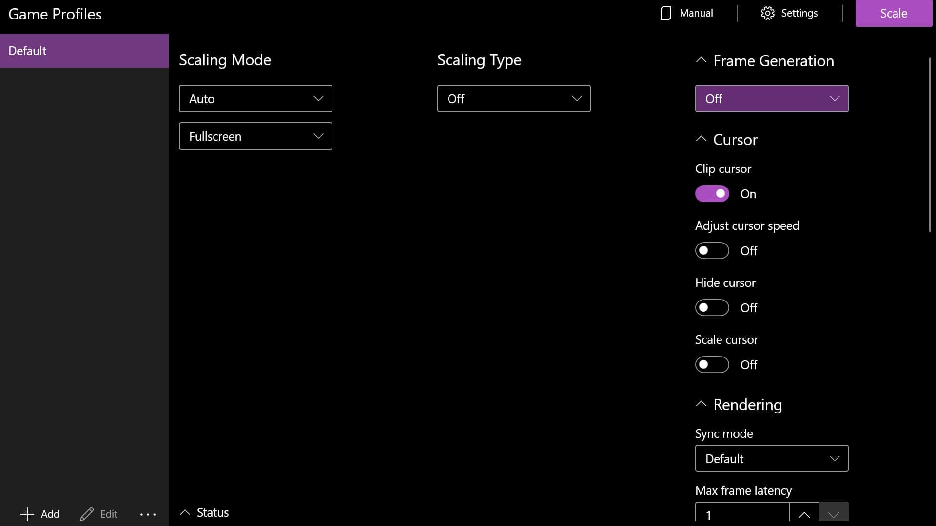Screen dimensions: 936x526
Task: Turn on the Scale cursor toggle
Action: [x=712, y=365]
